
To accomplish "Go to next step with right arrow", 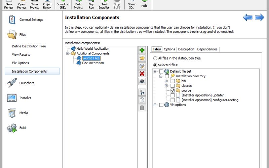I will [259, 18].
